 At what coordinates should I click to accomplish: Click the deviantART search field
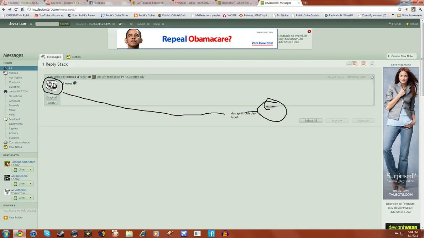(47, 24)
